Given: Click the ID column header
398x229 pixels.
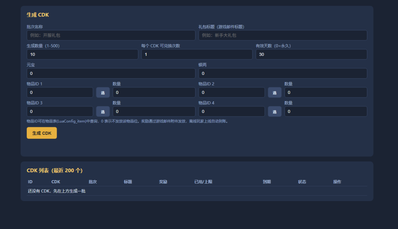Looking at the screenshot, I should click(x=30, y=182).
